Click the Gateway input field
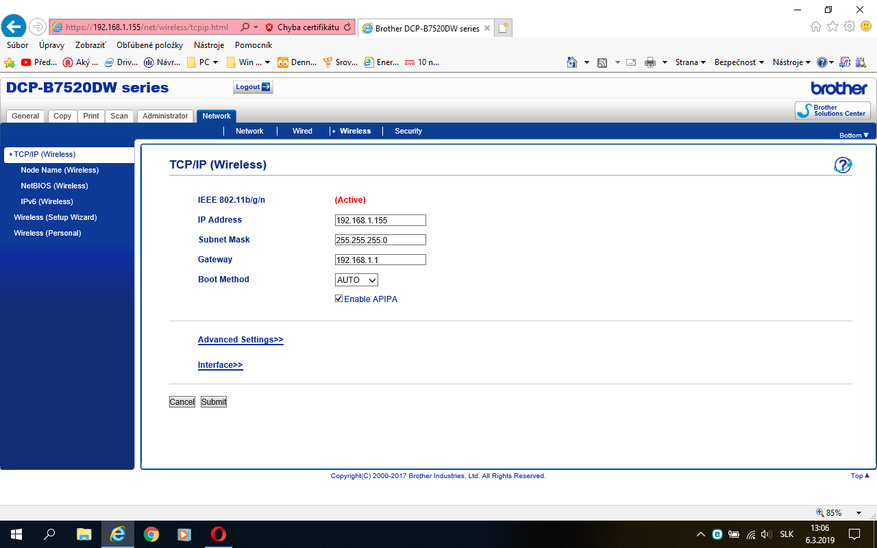The image size is (877, 548). (380, 260)
